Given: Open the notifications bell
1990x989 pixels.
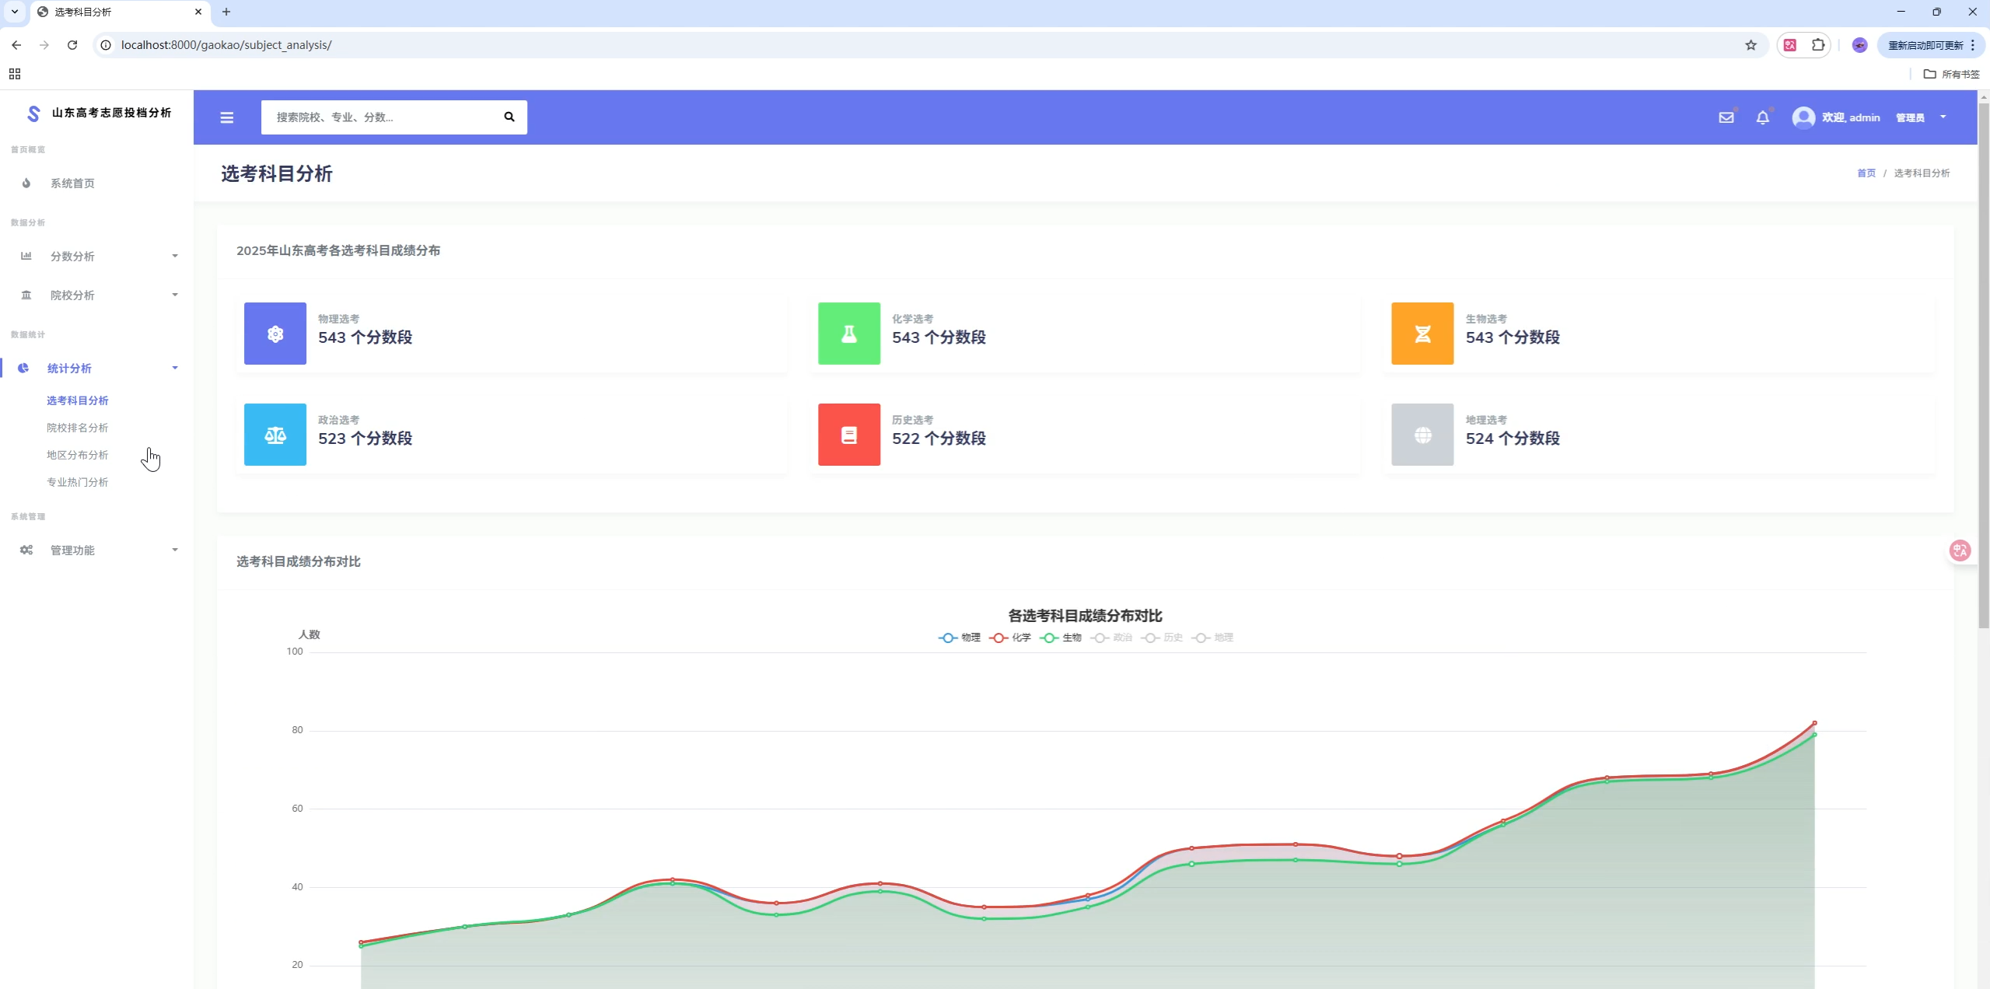Looking at the screenshot, I should pyautogui.click(x=1763, y=117).
